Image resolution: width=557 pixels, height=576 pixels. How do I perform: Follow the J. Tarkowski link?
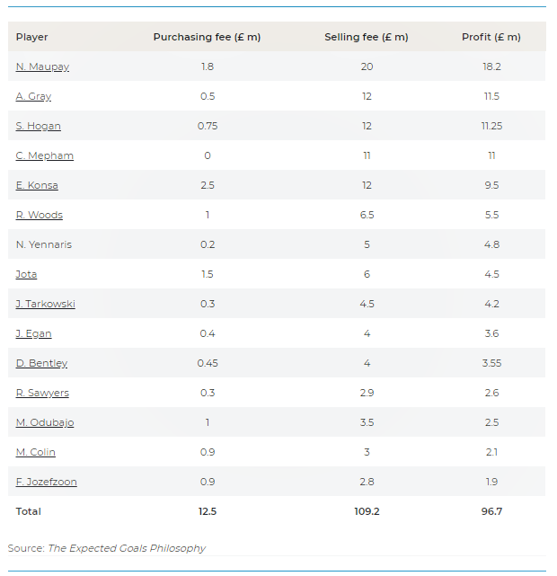45,304
